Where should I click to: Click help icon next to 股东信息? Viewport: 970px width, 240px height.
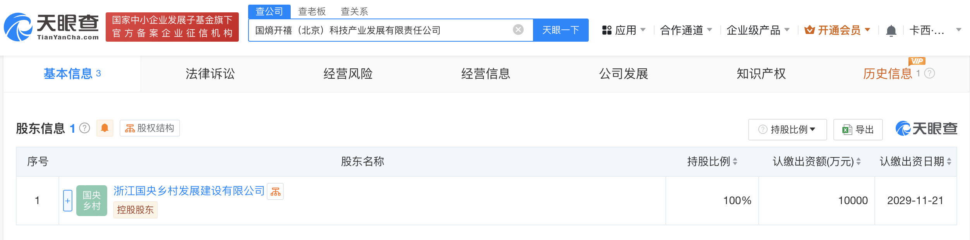(85, 128)
